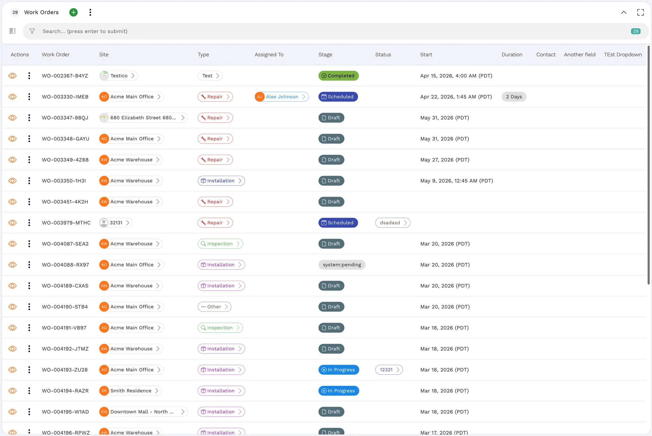The height and width of the screenshot is (436, 652).
Task: Expand Alex Johnson assignee chip
Action: (282, 97)
